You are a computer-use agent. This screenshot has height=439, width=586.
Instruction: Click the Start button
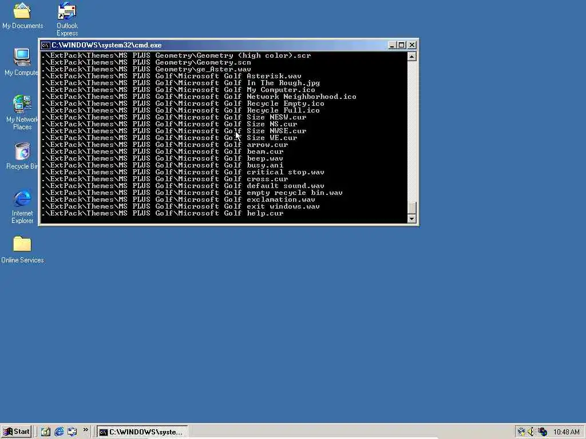coord(17,432)
